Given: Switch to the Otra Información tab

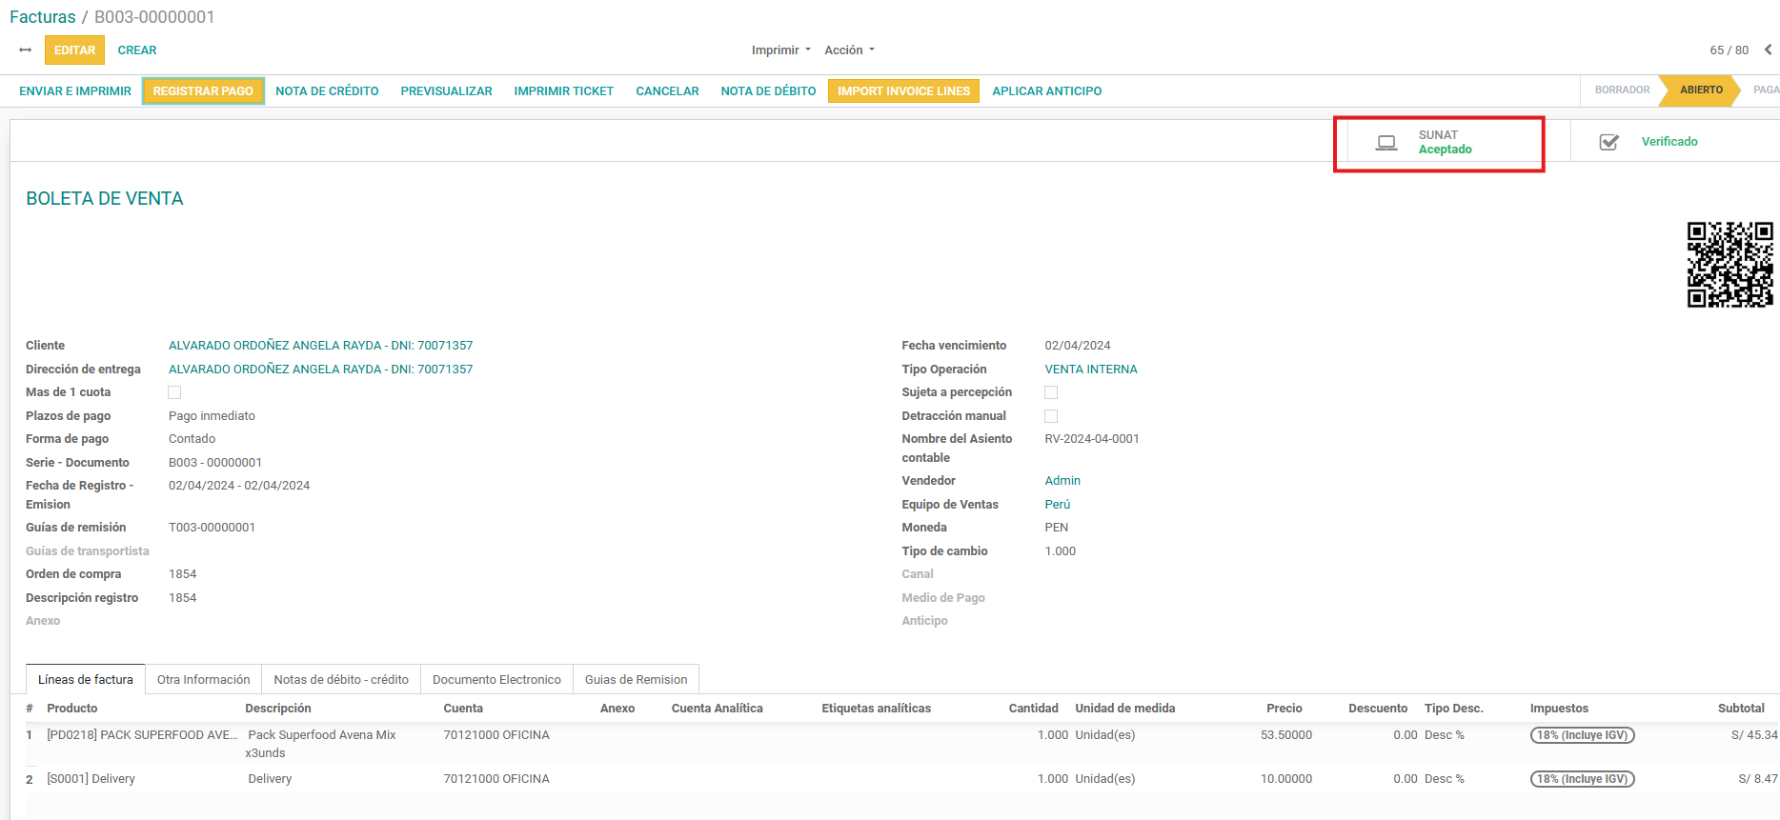Looking at the screenshot, I should click(203, 679).
